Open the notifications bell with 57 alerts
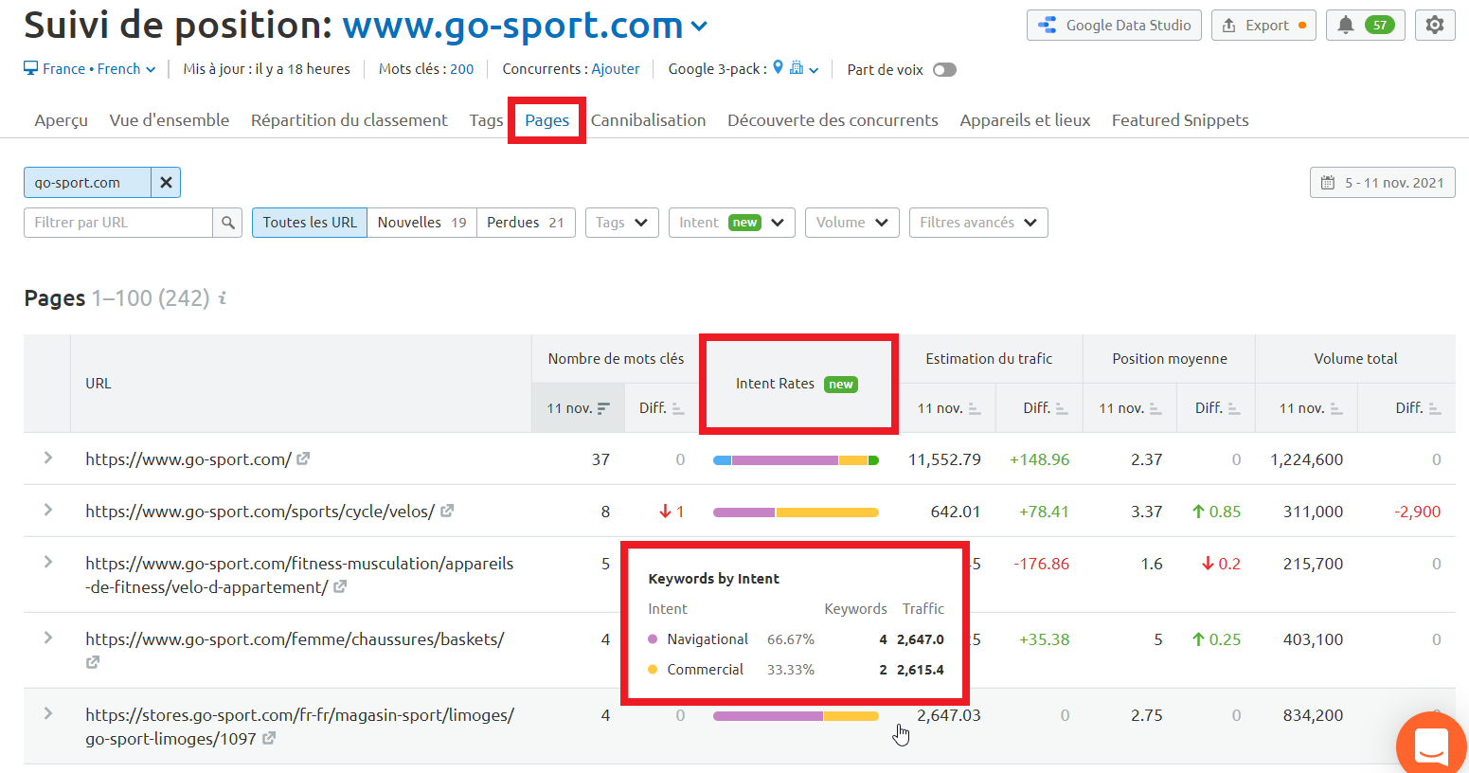Screen dimensions: 1469x773 pos(1365,26)
